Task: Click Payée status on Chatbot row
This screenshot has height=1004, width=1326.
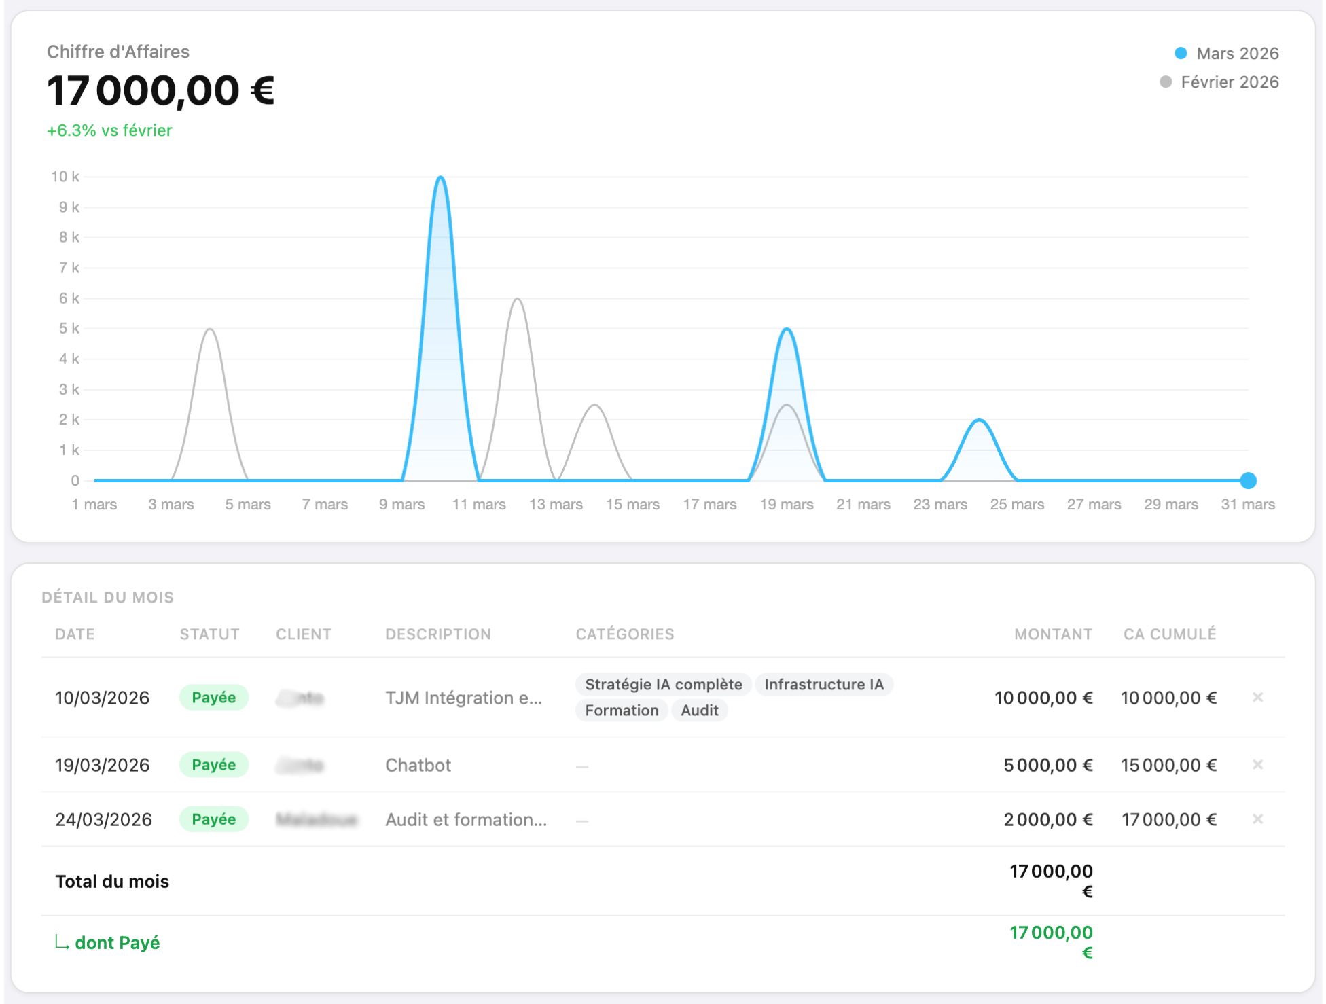Action: 213,765
